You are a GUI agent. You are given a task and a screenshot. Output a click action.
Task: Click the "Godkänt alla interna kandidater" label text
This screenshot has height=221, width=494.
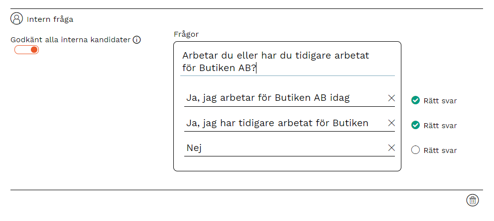70,40
